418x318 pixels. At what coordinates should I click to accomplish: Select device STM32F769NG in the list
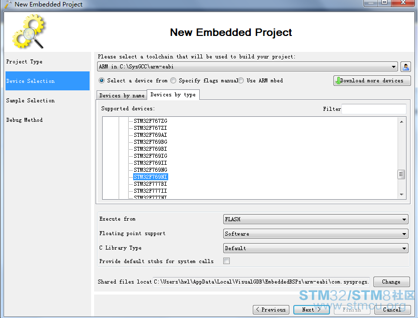[150, 170]
